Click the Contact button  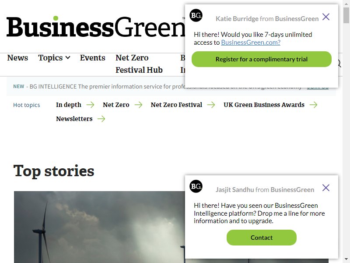tap(261, 237)
